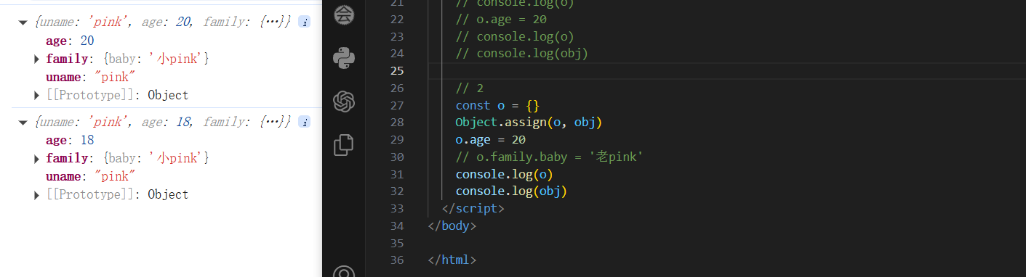Image resolution: width=1026 pixels, height=277 pixels.
Task: Expand family property in second object
Action: point(37,158)
